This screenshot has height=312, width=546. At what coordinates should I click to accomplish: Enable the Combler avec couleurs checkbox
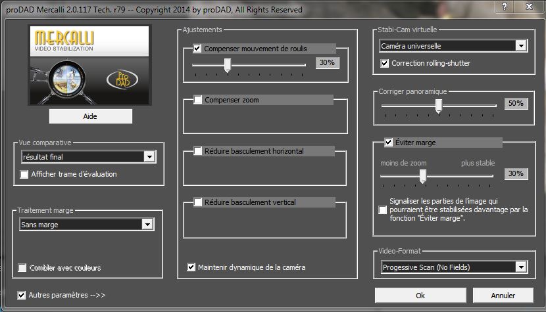22,267
